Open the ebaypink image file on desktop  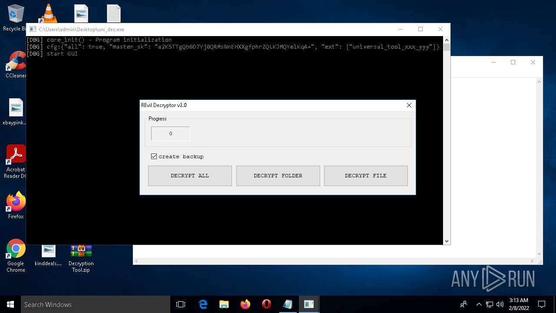tap(16, 112)
